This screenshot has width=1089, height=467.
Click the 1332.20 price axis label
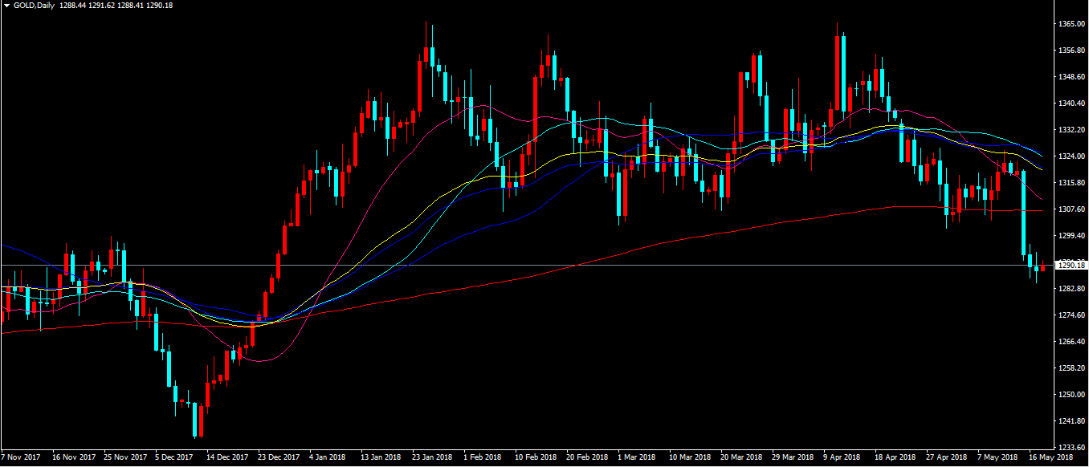(x=1071, y=130)
